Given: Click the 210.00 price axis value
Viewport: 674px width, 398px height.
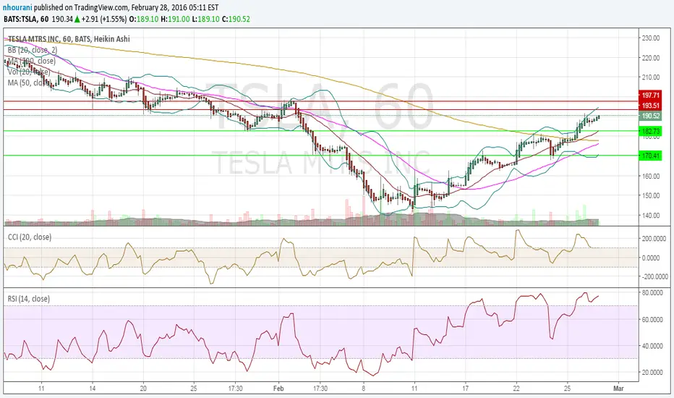Looking at the screenshot, I should tap(651, 77).
